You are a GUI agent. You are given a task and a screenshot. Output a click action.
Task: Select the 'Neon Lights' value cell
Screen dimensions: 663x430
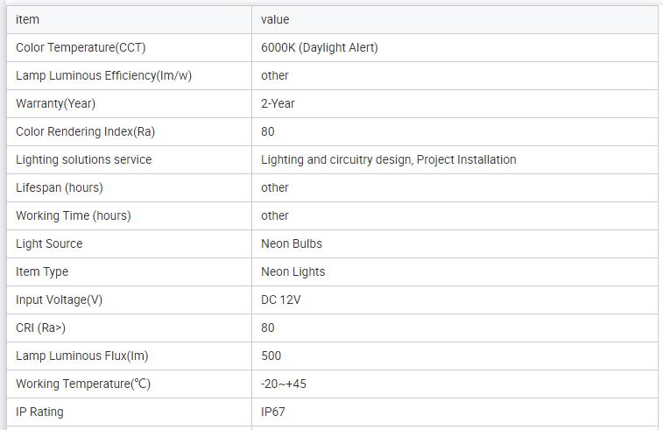(x=293, y=271)
